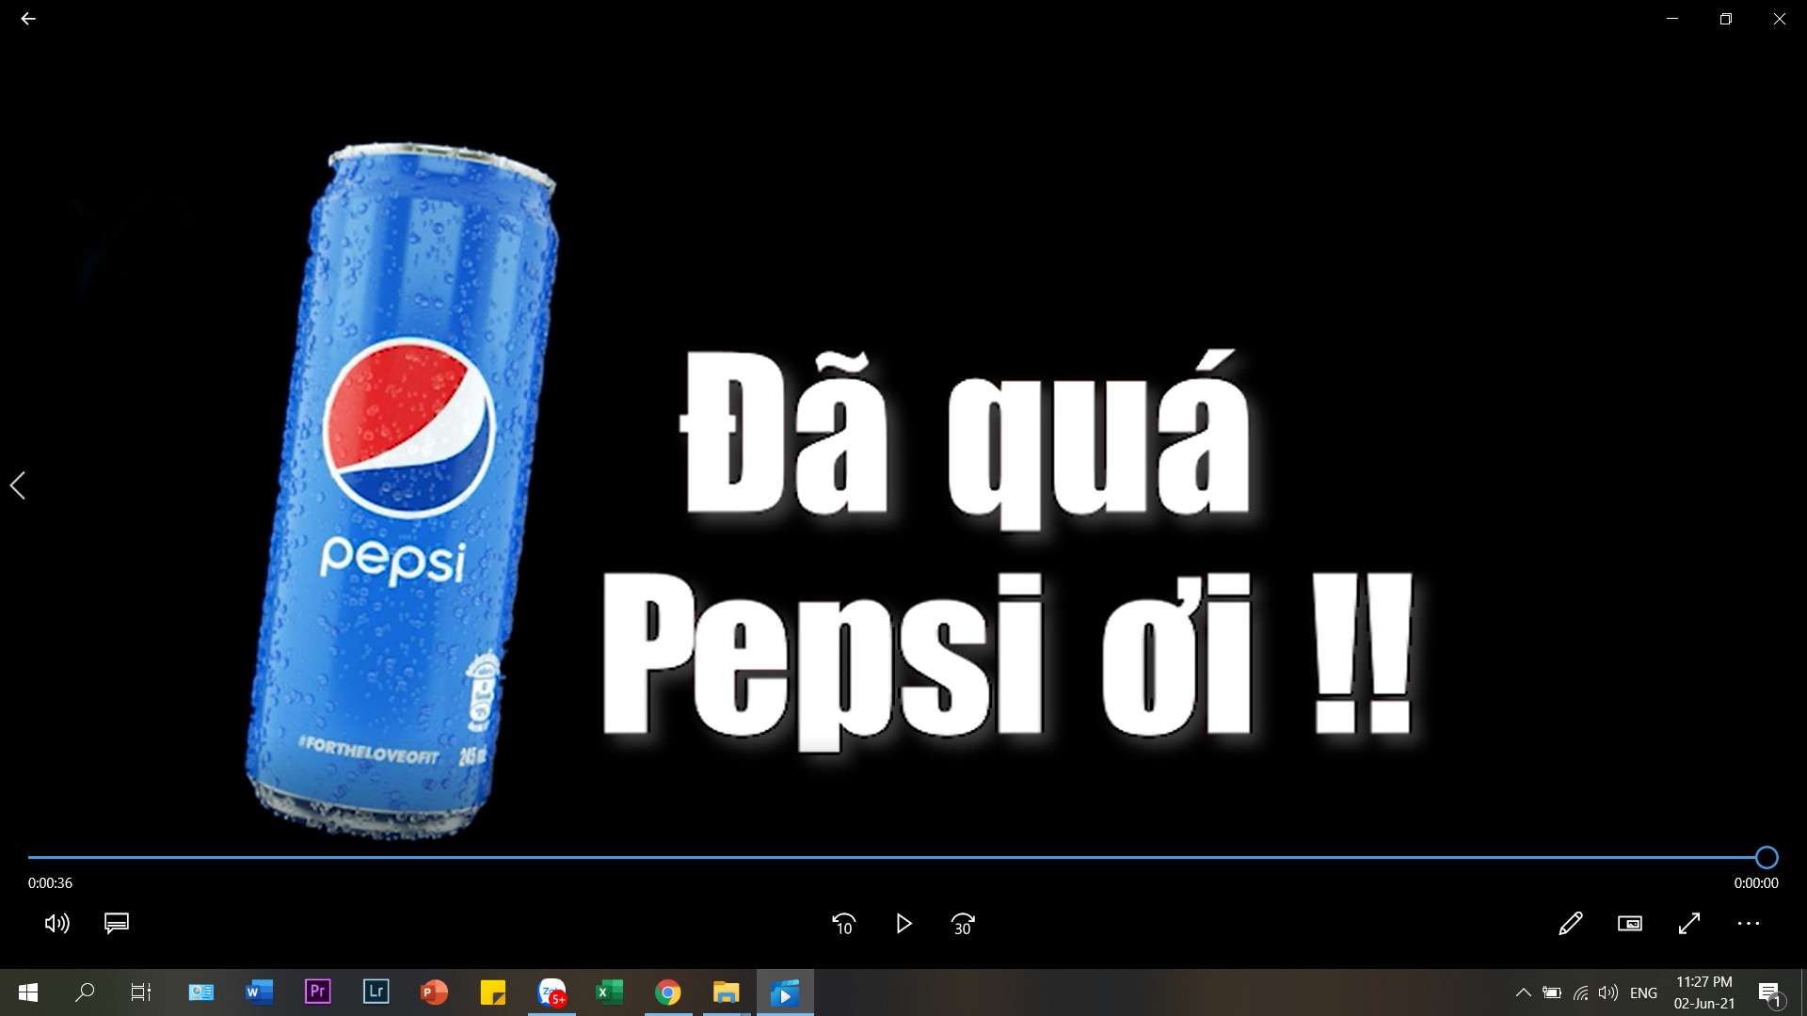Image resolution: width=1807 pixels, height=1016 pixels.
Task: Go back with the top-left arrow
Action: click(28, 19)
